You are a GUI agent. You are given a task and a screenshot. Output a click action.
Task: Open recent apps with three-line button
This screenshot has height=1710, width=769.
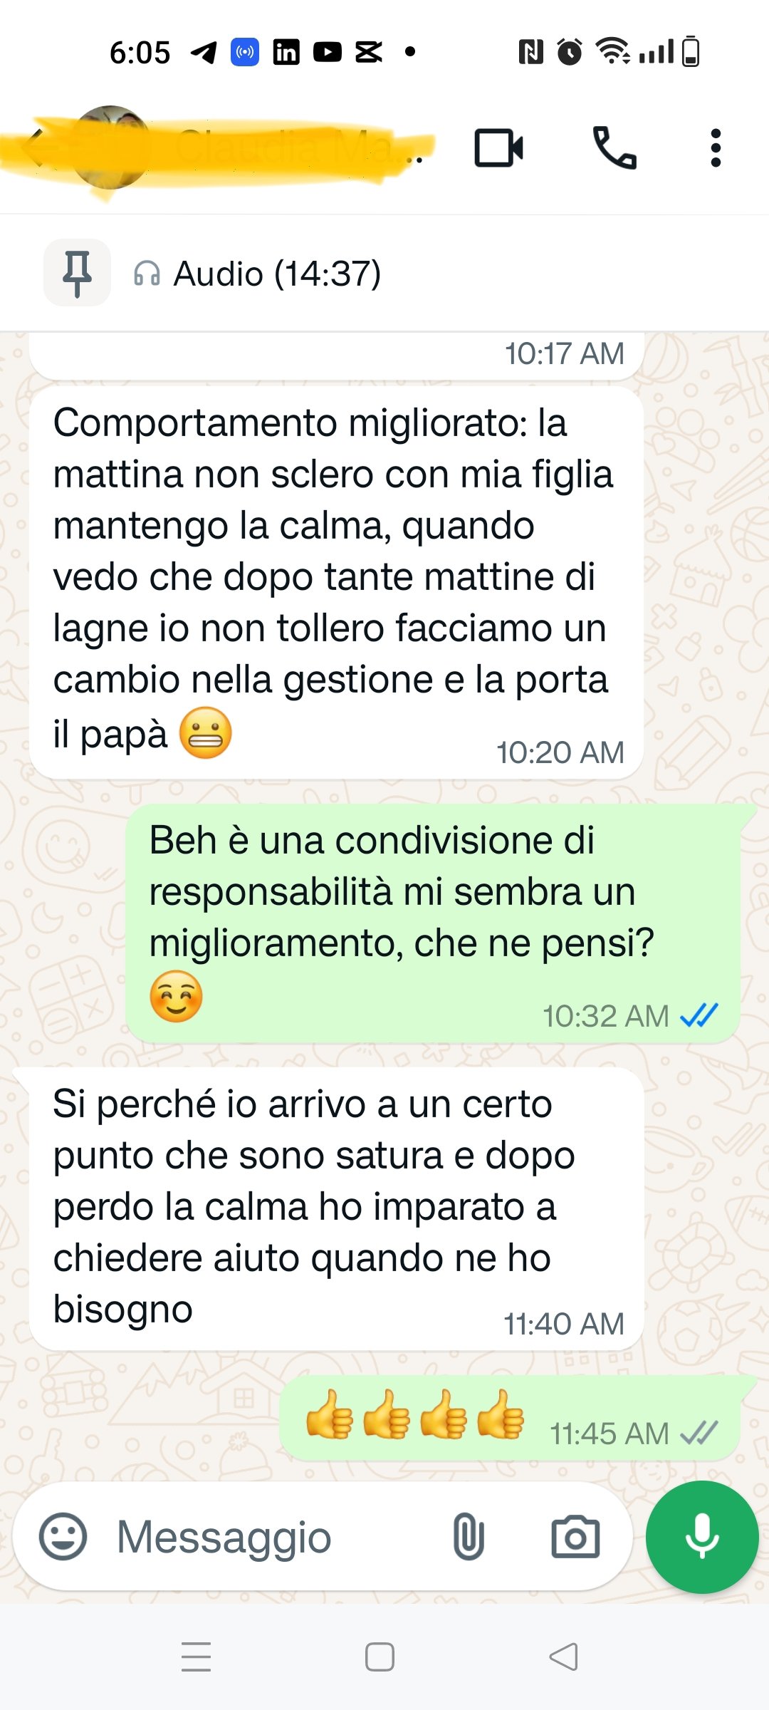point(197,1657)
